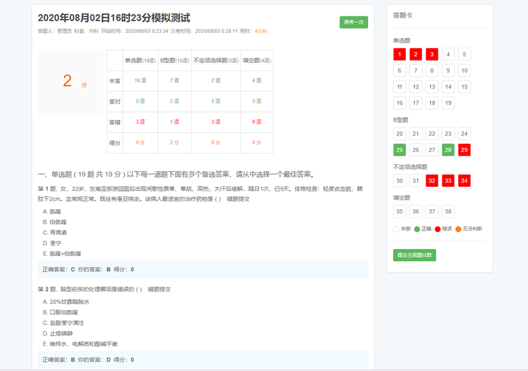Open green correct question 28

[x=447, y=150]
